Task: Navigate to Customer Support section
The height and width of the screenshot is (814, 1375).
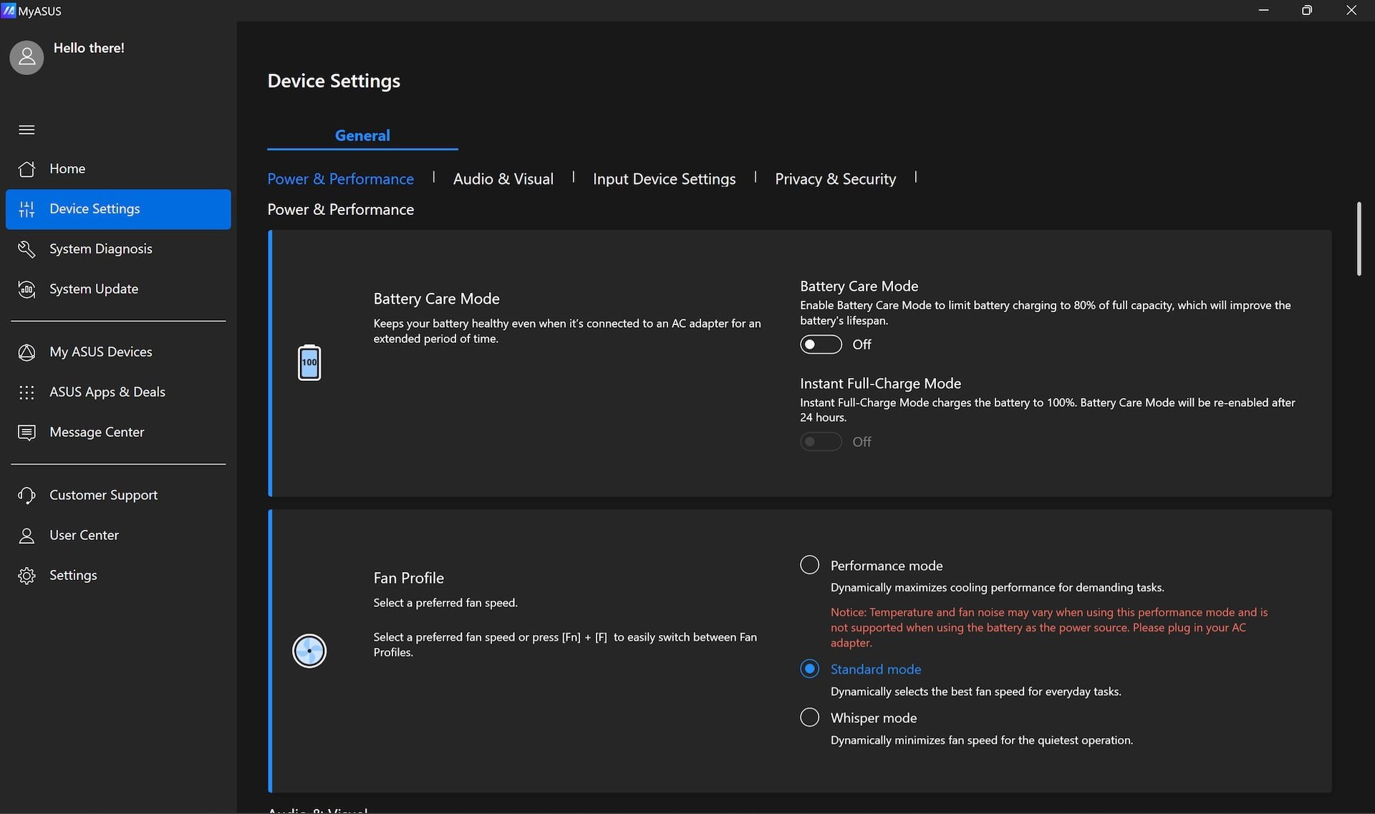Action: tap(104, 494)
